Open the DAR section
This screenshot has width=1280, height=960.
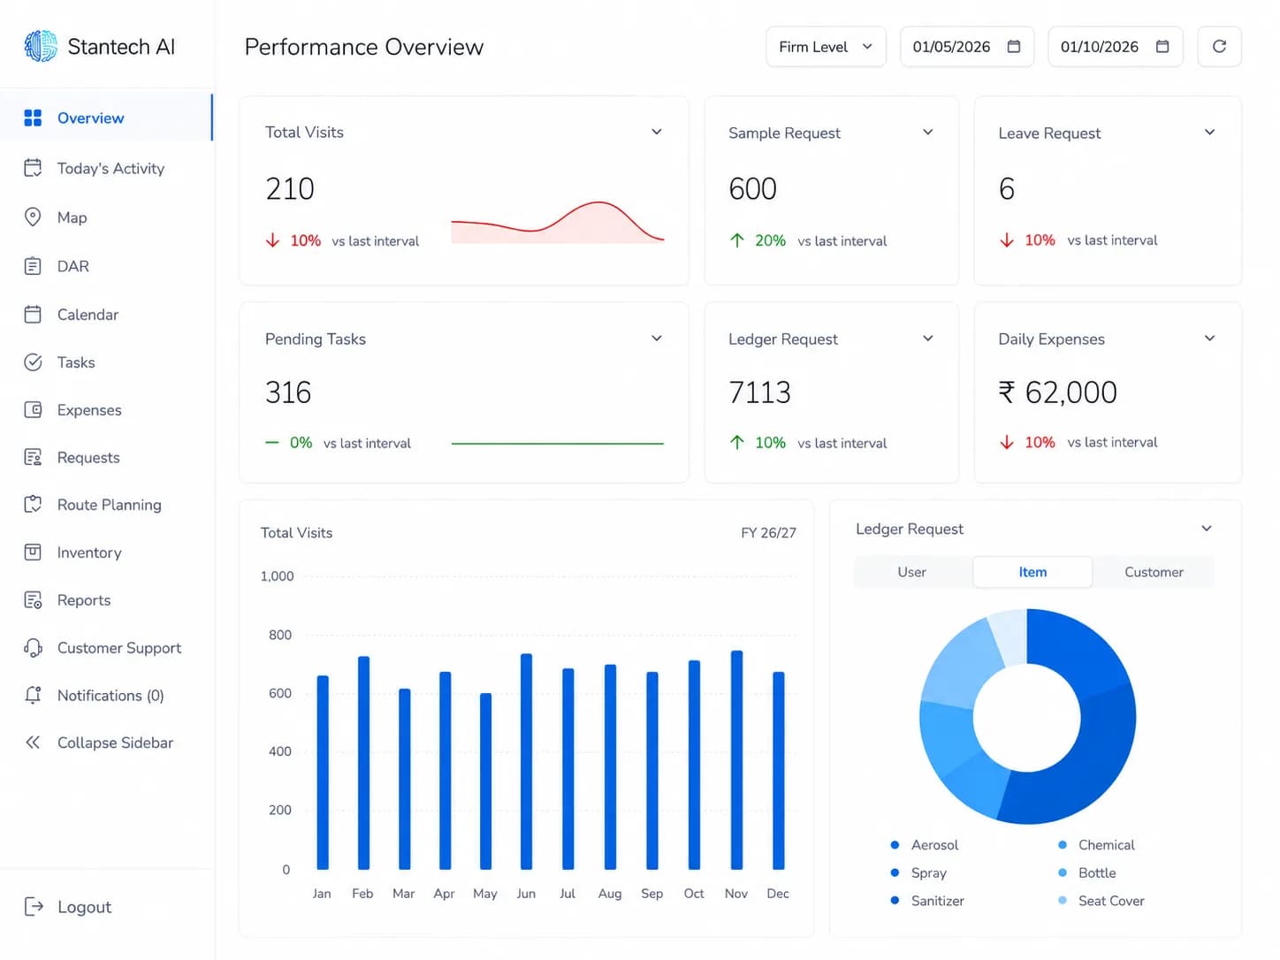click(106, 266)
